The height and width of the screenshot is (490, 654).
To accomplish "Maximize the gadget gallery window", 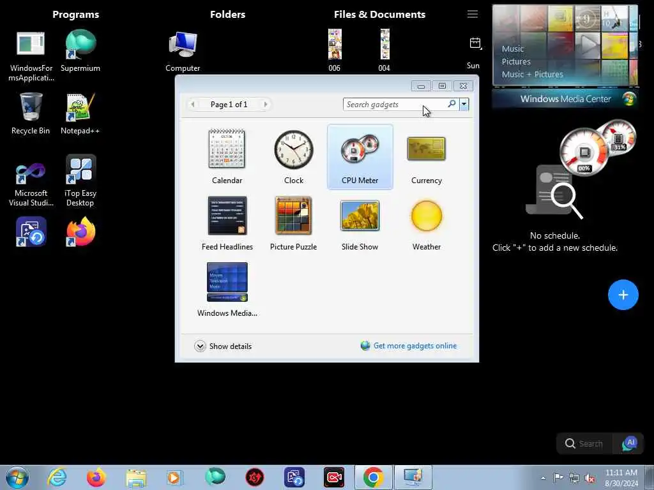I will (442, 86).
